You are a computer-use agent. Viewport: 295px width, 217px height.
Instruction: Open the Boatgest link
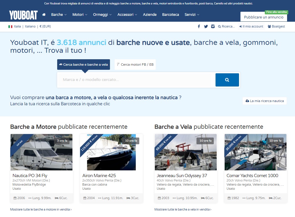[276, 26]
